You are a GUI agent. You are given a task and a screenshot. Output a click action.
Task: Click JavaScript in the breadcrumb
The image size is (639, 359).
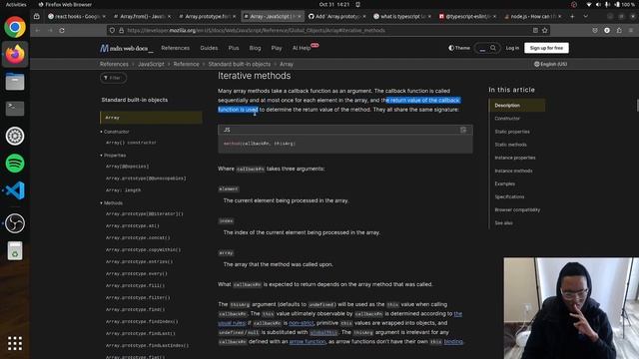click(x=151, y=64)
